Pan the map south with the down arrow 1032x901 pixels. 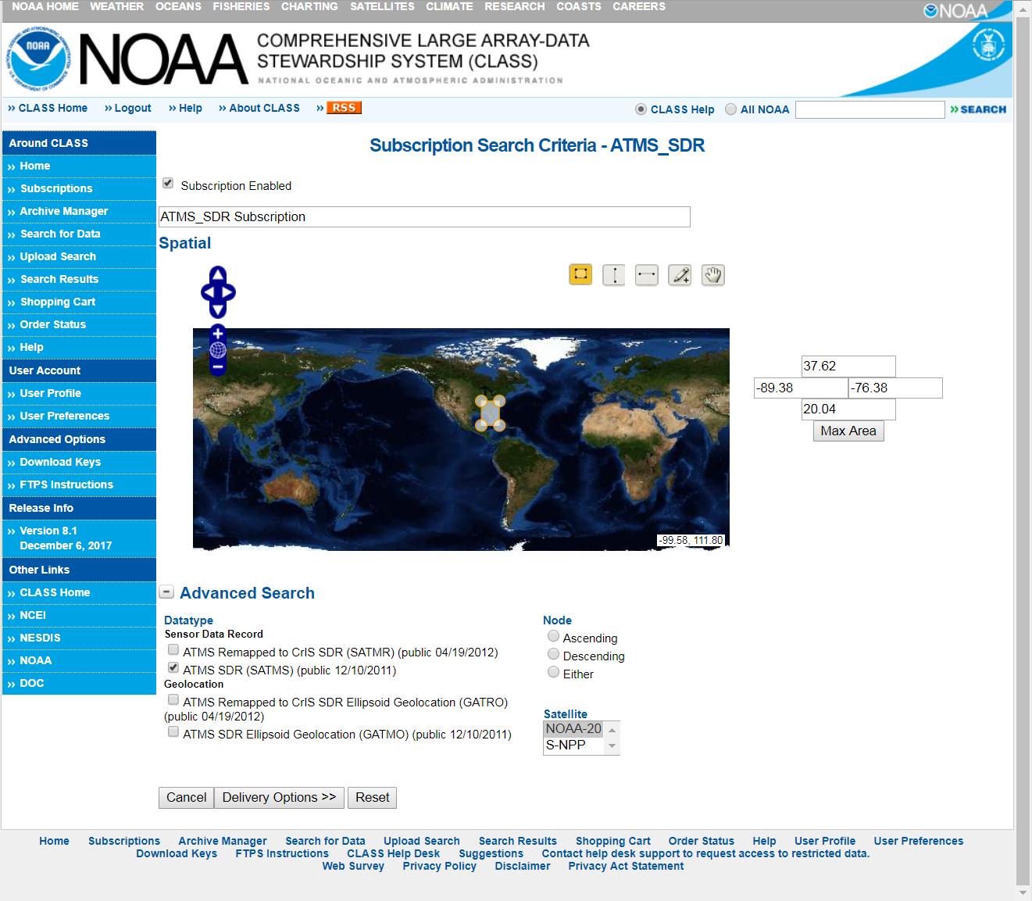coord(218,310)
